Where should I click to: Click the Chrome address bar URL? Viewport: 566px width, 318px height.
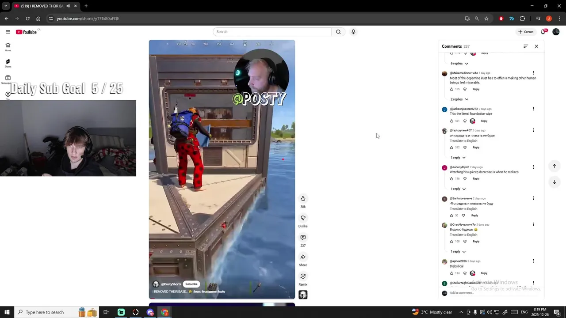88,19
